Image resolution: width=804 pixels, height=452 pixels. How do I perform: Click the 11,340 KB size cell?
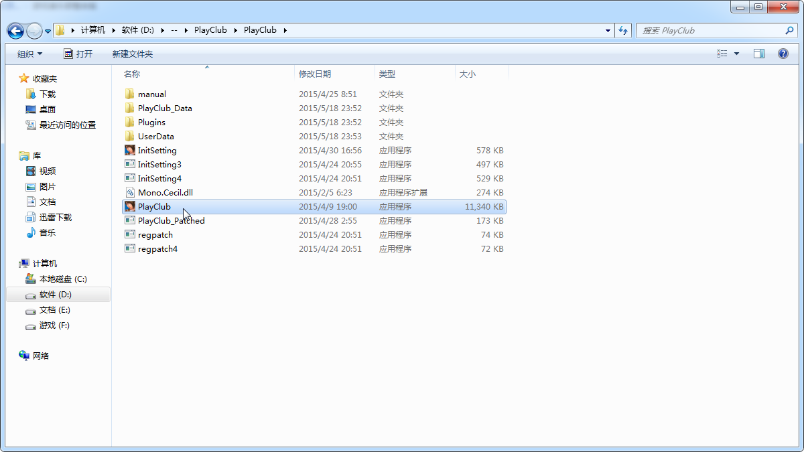click(484, 207)
